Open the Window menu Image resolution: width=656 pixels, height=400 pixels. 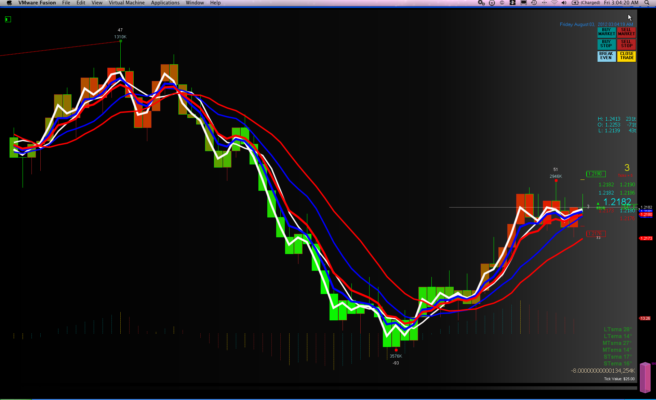click(x=195, y=3)
